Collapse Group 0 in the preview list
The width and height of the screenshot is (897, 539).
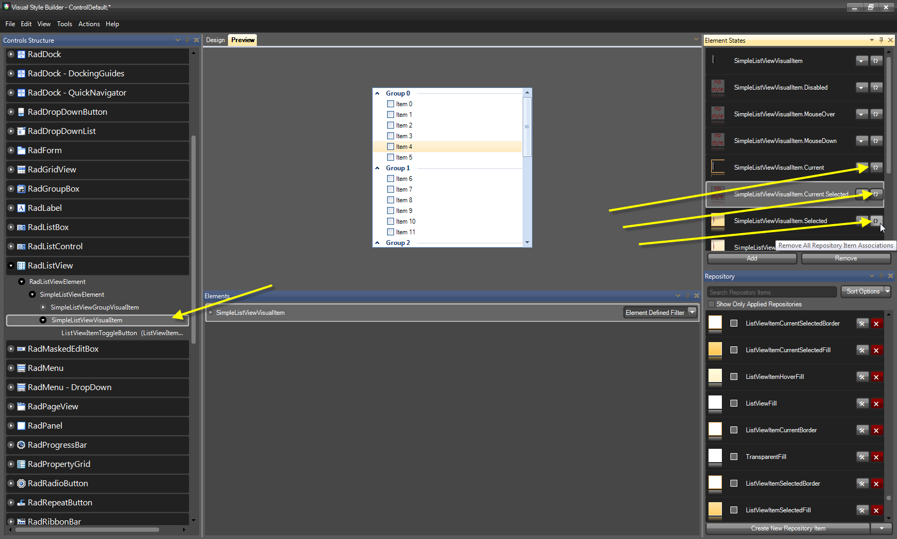point(377,93)
